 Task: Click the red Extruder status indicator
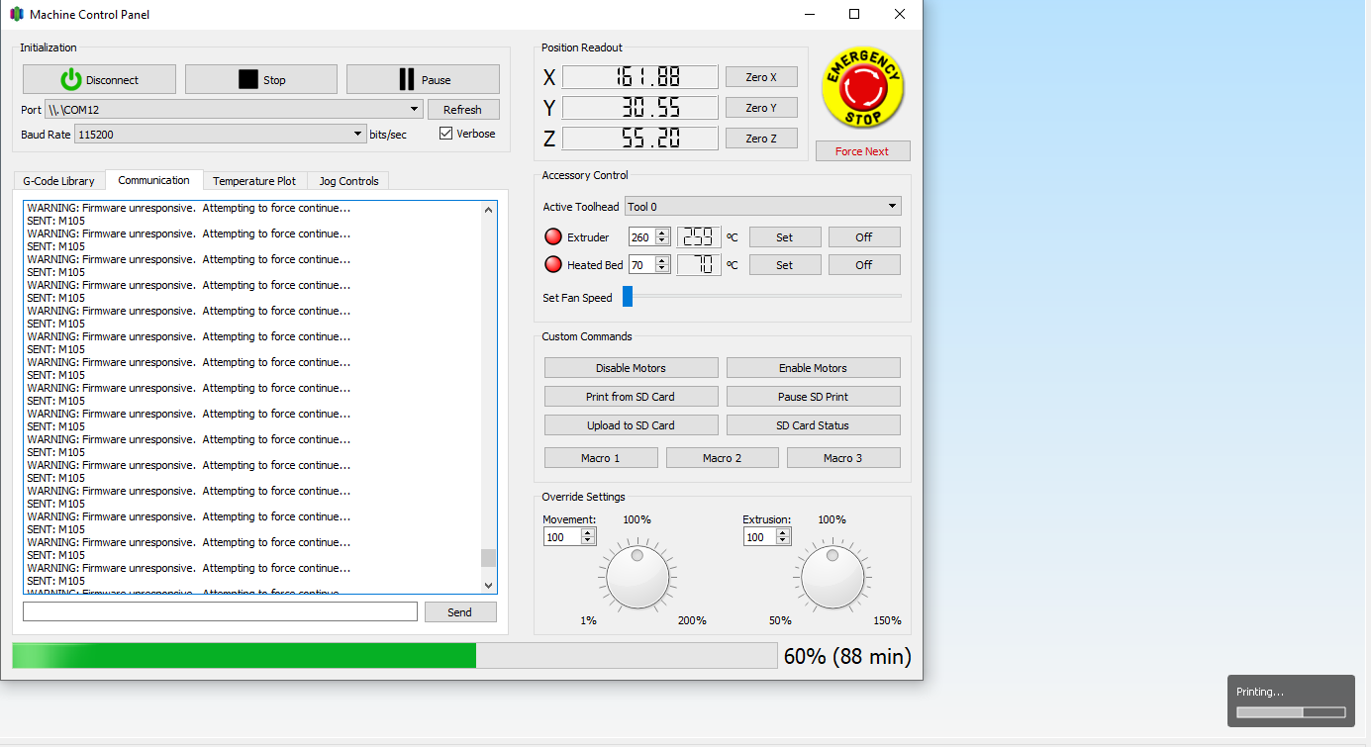click(x=553, y=237)
